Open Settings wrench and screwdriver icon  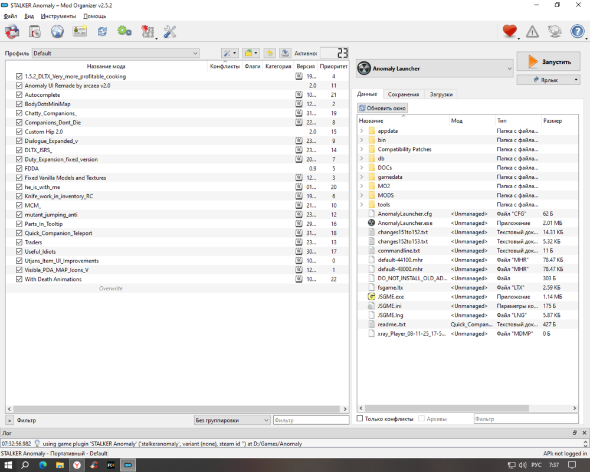pyautogui.click(x=170, y=32)
